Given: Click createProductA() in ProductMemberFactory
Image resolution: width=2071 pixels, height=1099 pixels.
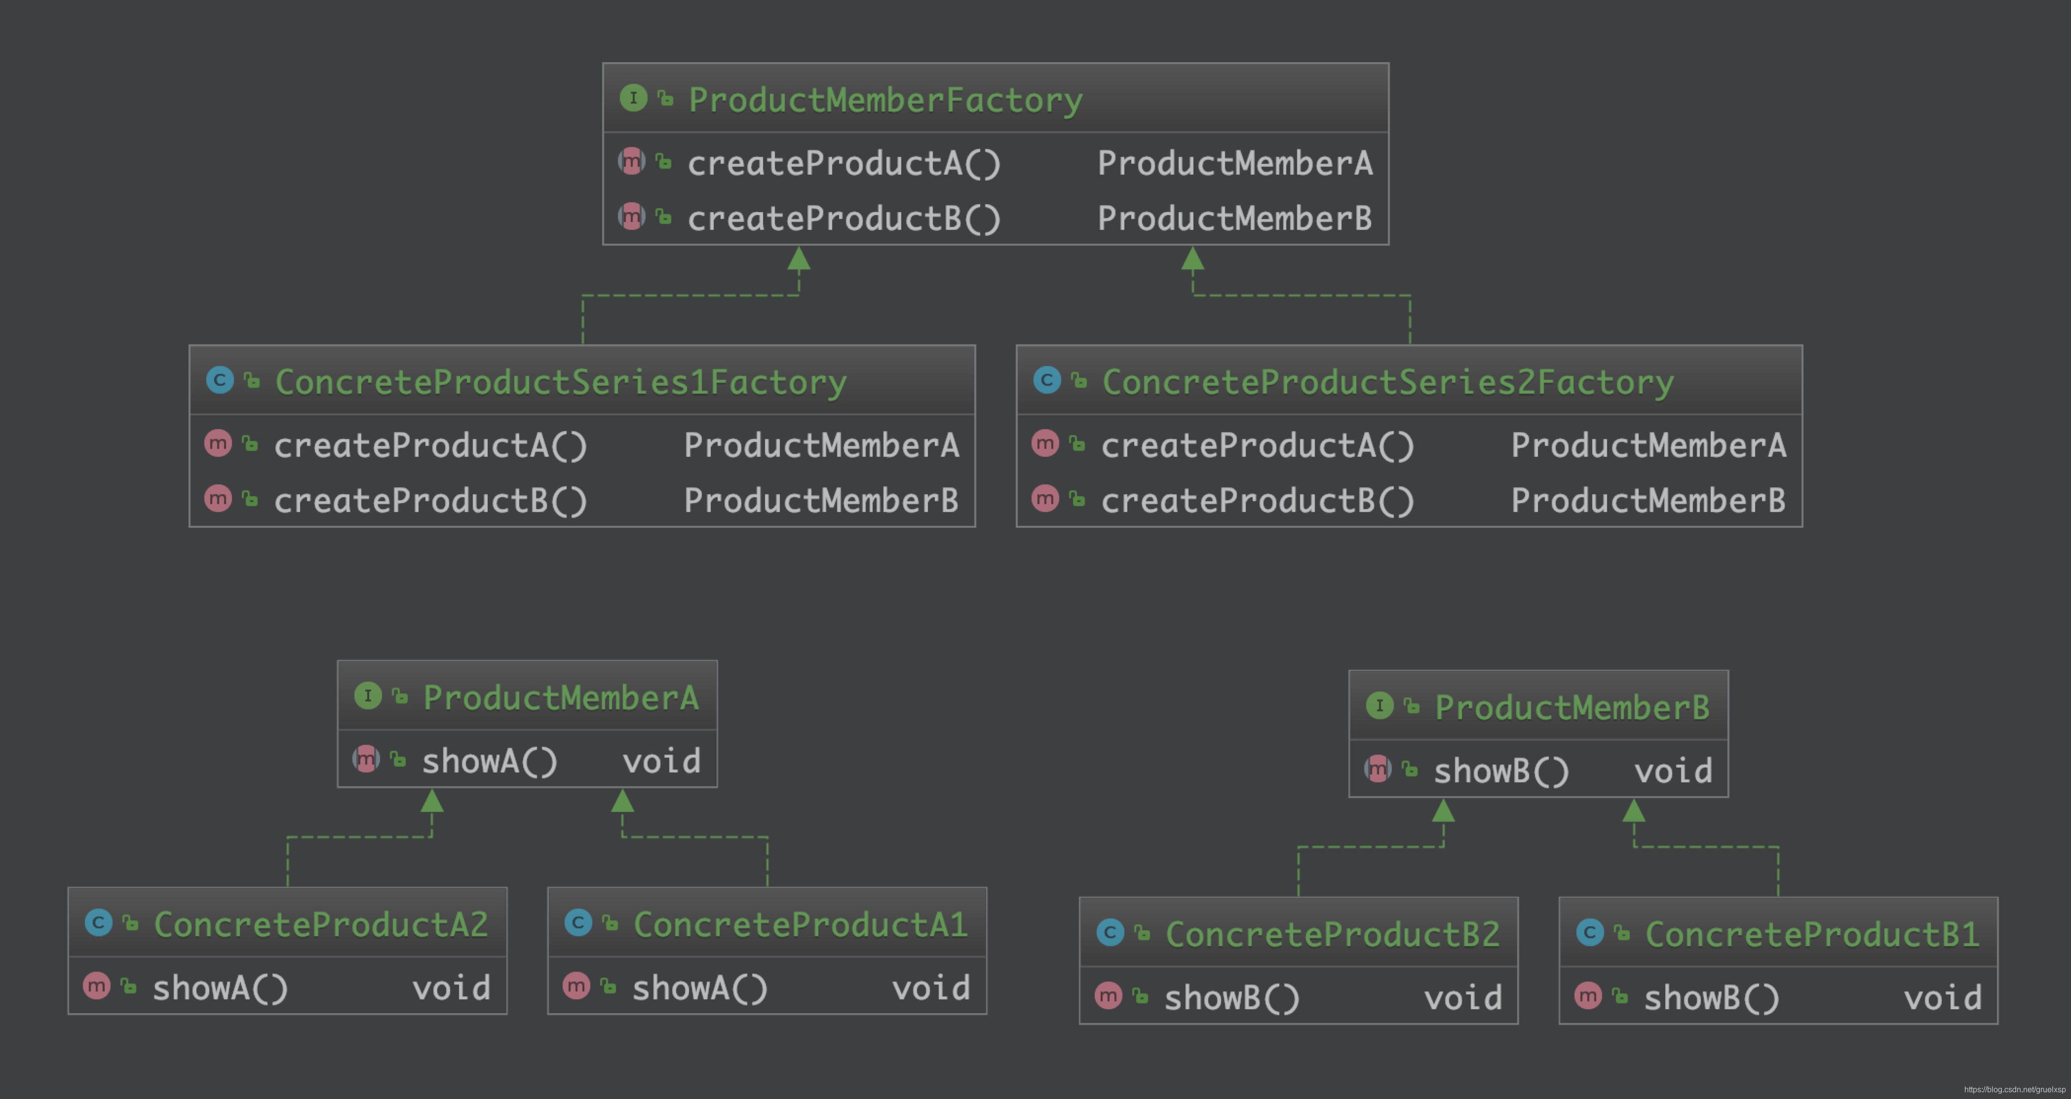Looking at the screenshot, I should point(844,164).
